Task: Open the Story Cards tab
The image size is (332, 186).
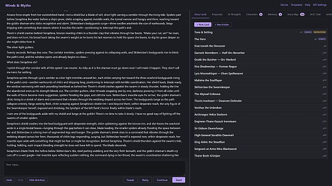Action: [200, 14]
